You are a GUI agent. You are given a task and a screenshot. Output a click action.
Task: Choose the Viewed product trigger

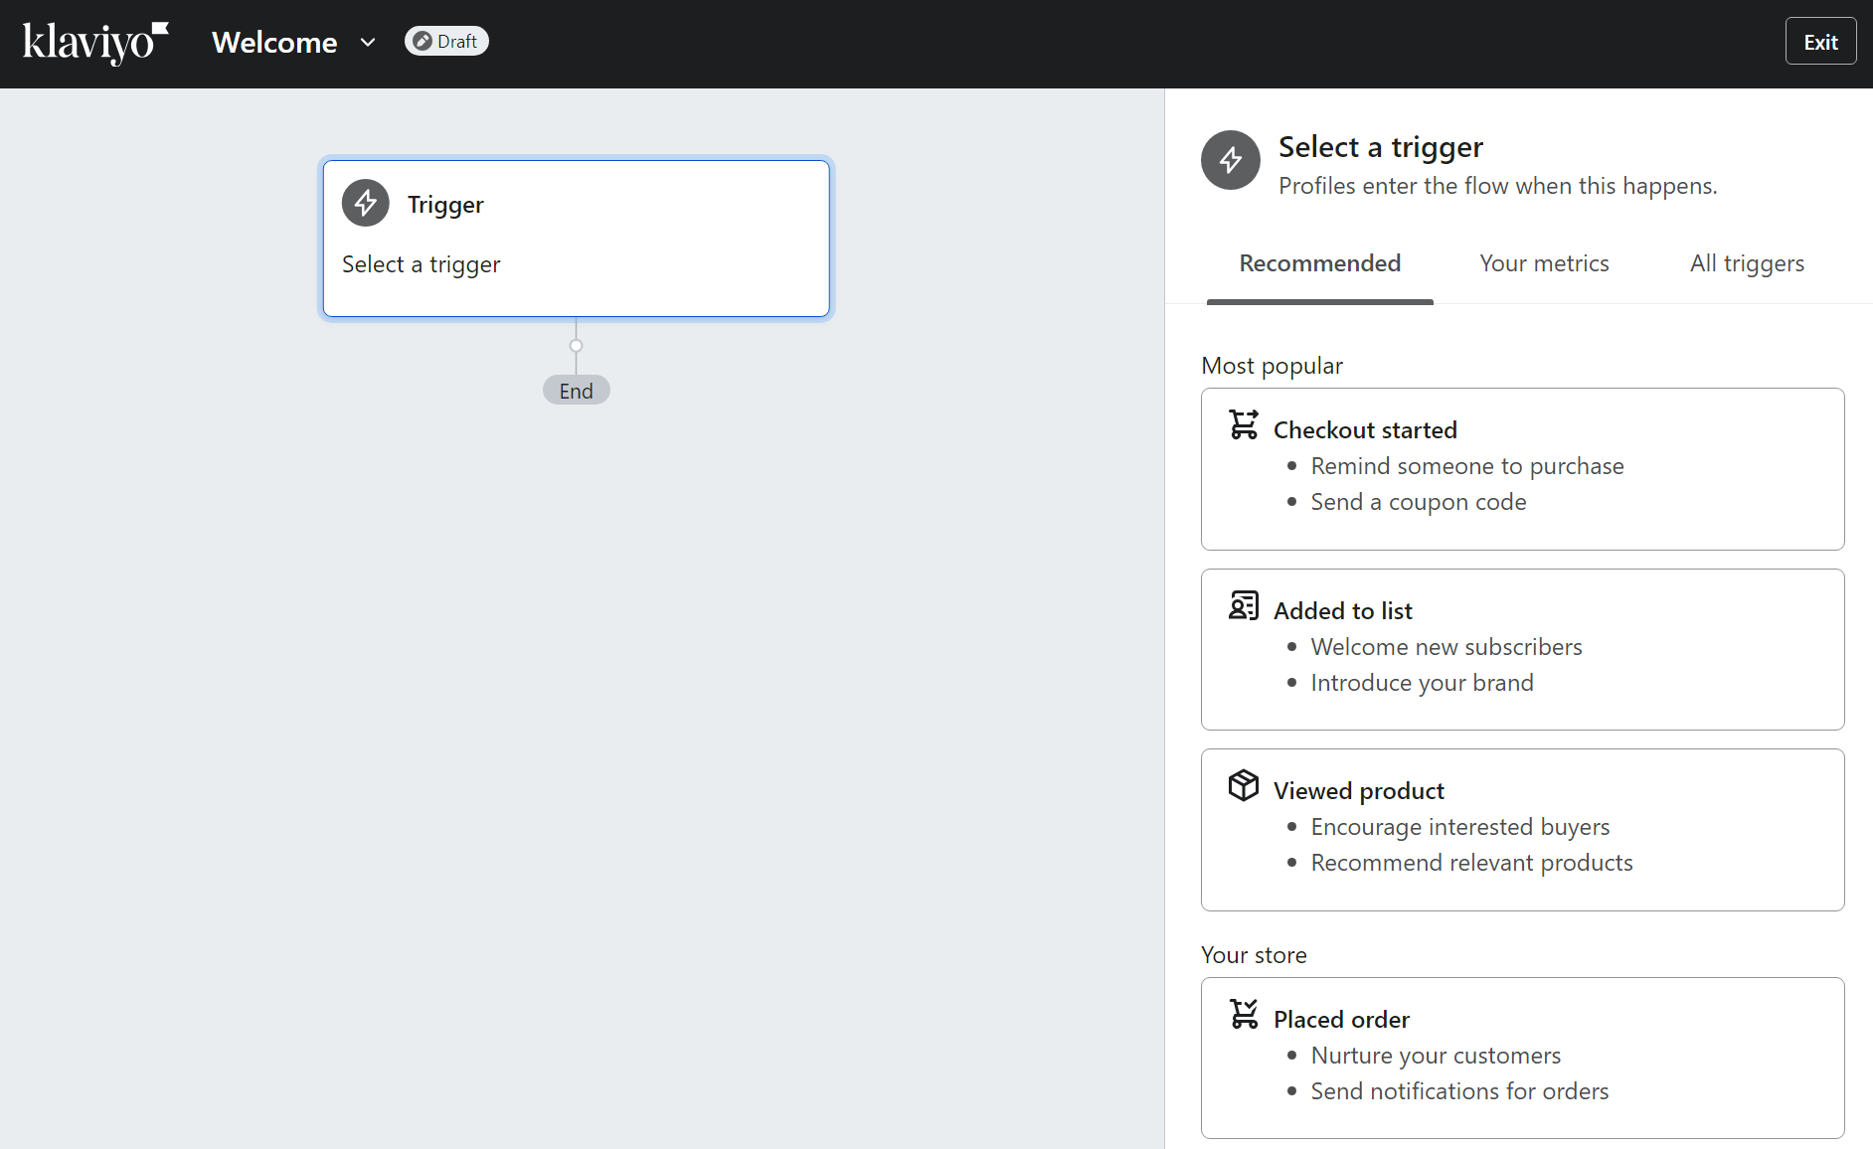1522,829
